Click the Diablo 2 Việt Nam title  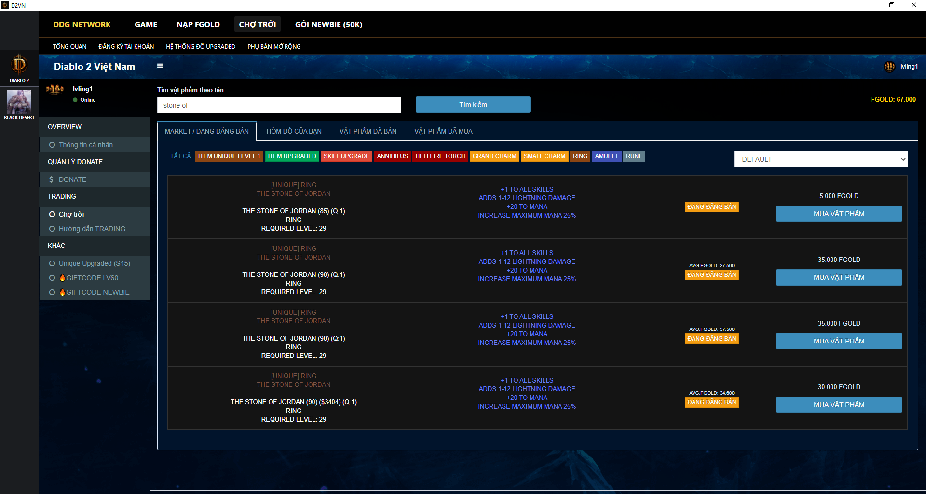tap(95, 67)
